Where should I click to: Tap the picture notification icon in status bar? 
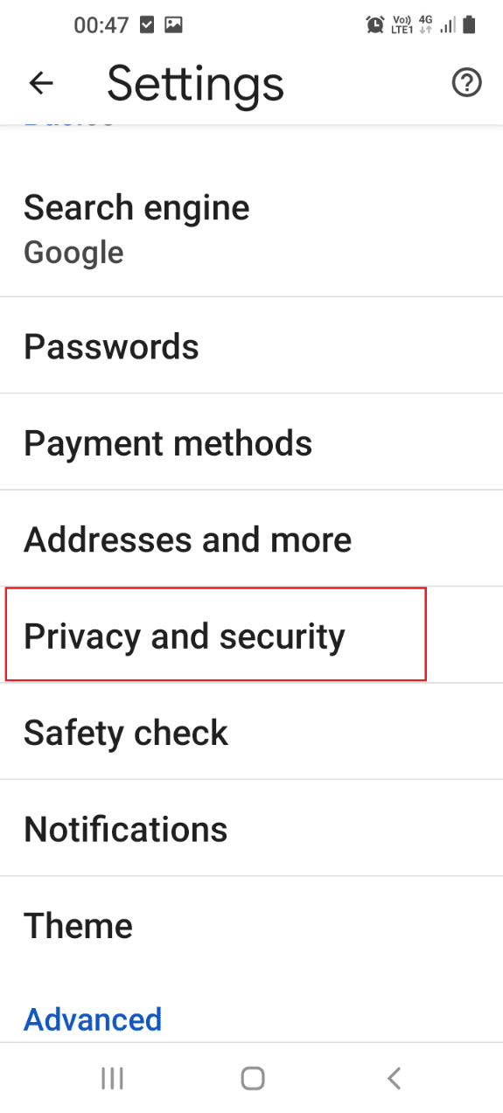tap(173, 25)
